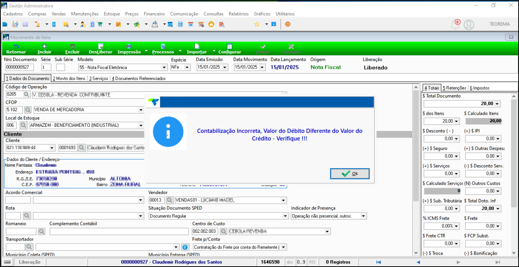
Task: Open the Financeiro menu
Action: tap(154, 14)
